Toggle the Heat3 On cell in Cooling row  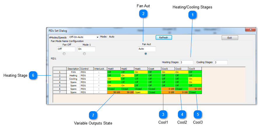114,79
